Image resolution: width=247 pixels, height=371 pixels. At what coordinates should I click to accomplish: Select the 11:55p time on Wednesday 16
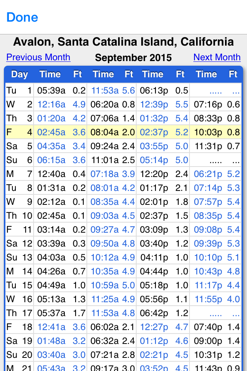tap(208, 299)
